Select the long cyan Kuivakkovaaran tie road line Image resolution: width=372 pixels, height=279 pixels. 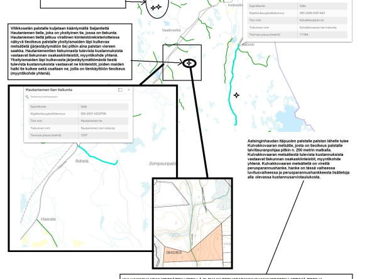pyautogui.click(x=232, y=85)
